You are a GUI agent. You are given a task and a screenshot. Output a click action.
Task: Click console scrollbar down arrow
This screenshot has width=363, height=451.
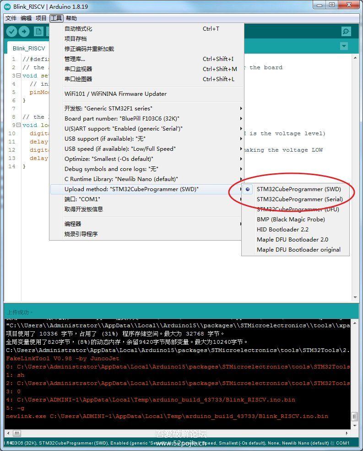click(355, 425)
